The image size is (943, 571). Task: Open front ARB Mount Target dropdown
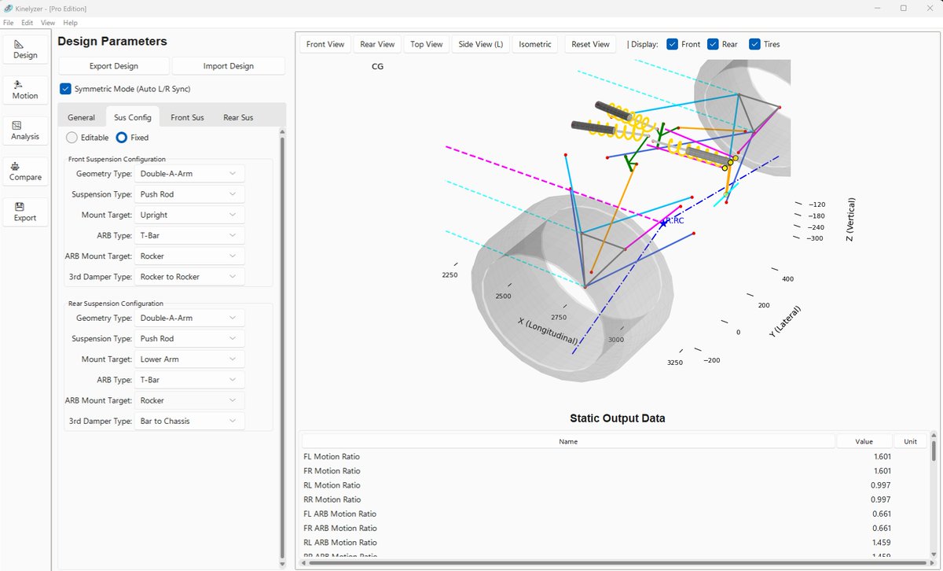coord(189,256)
